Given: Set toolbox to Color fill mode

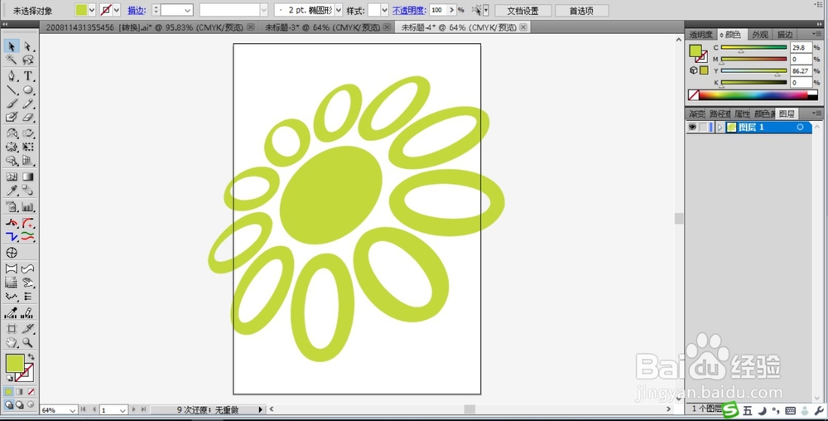Looking at the screenshot, I should 8,392.
